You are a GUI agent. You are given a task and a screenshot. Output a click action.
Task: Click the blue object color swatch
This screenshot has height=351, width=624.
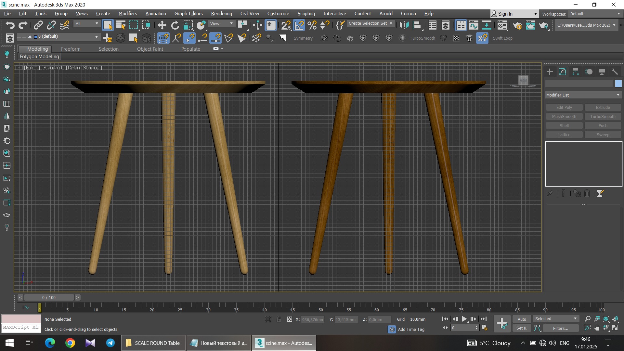pyautogui.click(x=618, y=84)
